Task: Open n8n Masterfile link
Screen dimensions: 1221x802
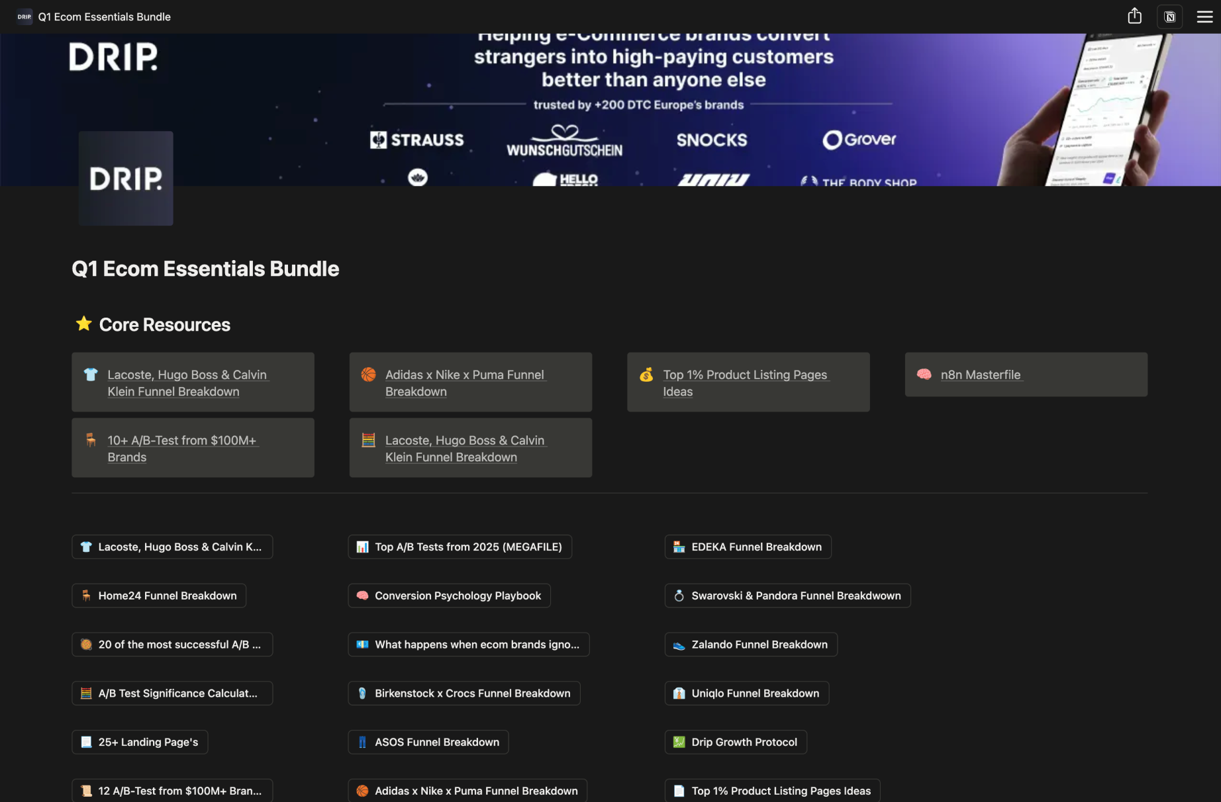Action: (x=980, y=375)
